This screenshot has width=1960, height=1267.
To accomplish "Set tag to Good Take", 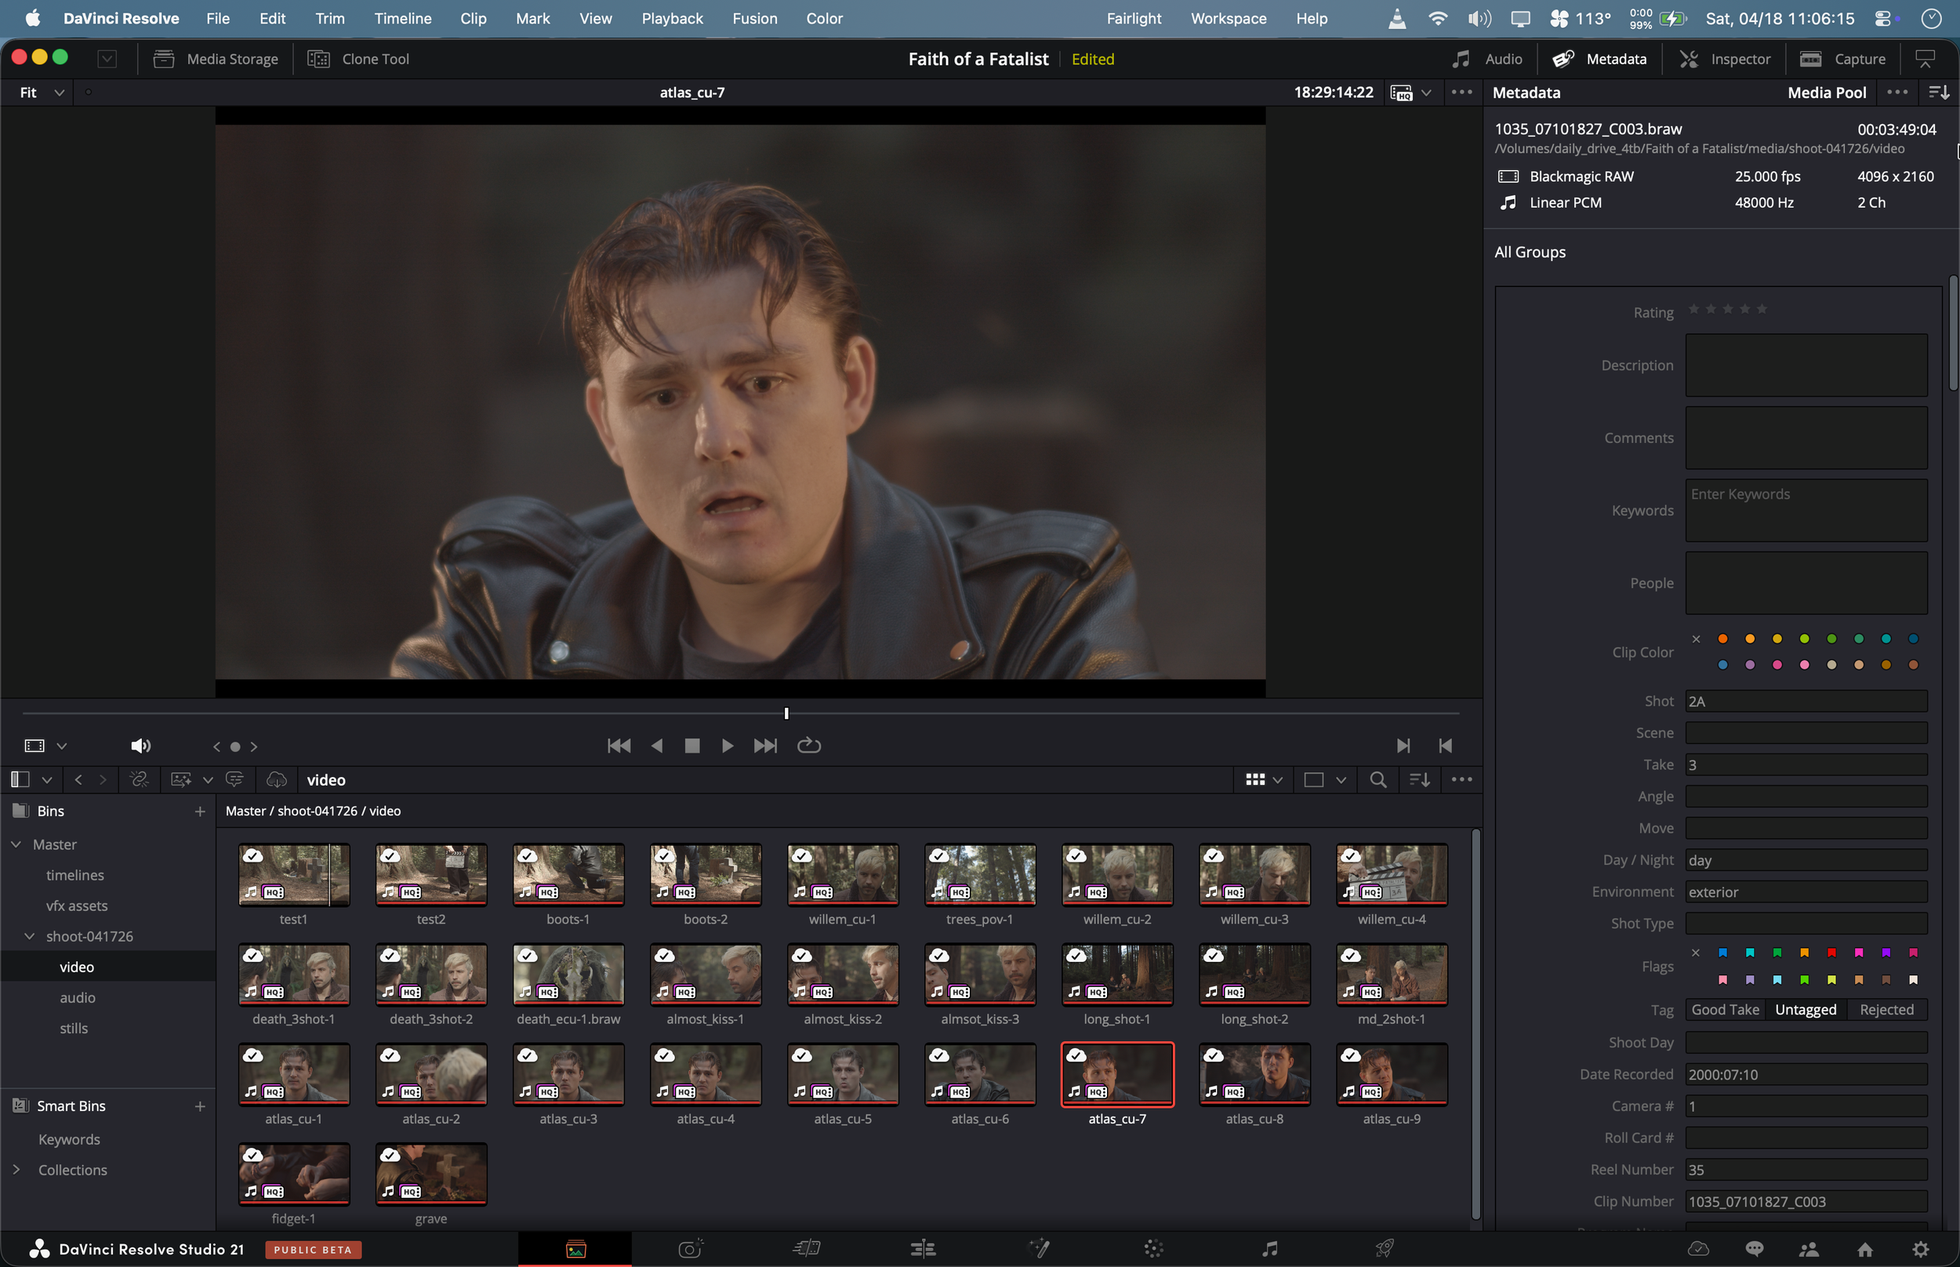I will coord(1725,1011).
